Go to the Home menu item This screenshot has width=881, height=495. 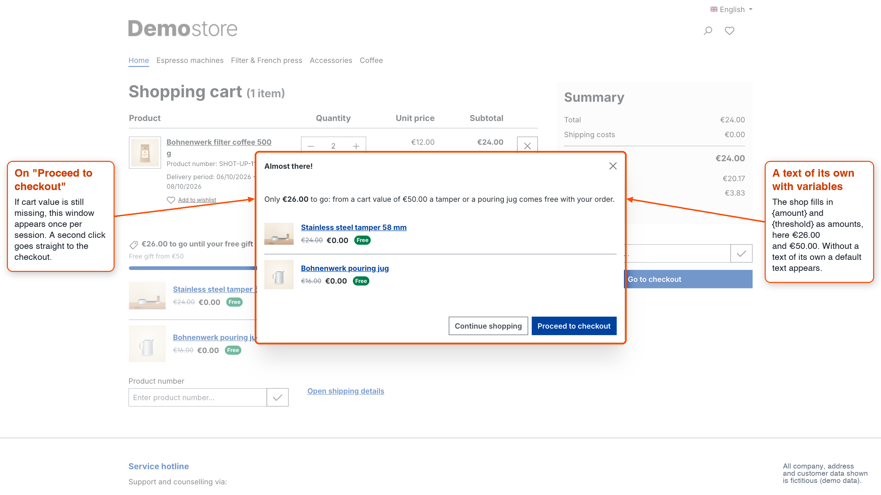139,60
